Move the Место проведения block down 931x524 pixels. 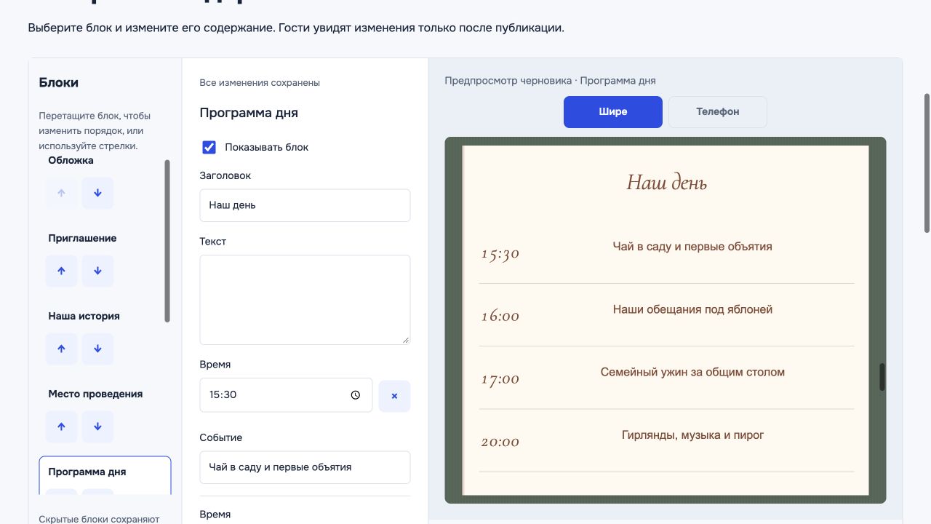[97, 426]
